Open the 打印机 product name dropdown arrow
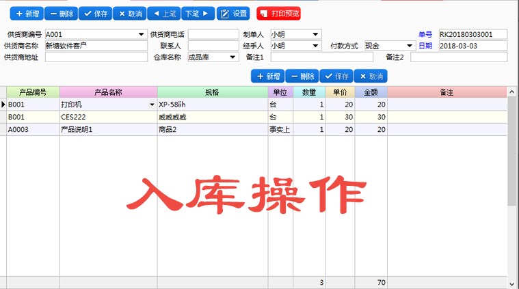This screenshot has width=519, height=289. (152, 105)
